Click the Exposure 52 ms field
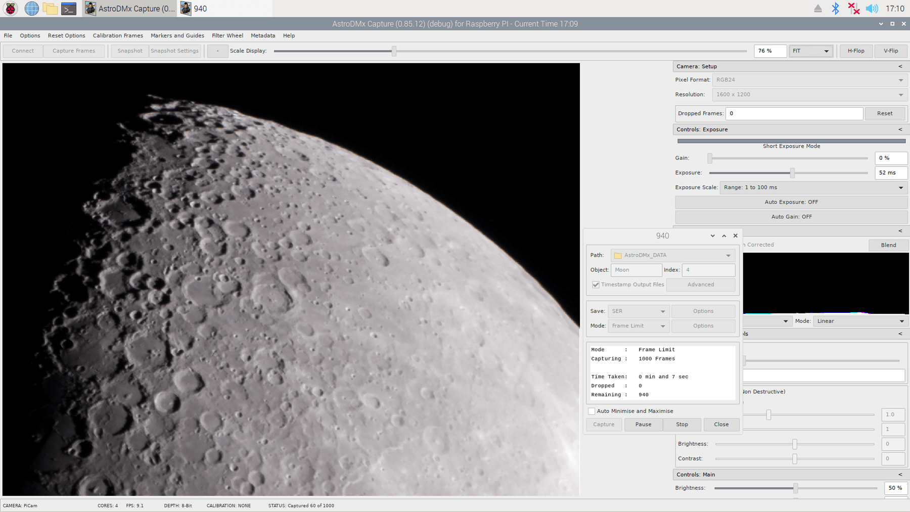This screenshot has height=512, width=910. coord(891,173)
